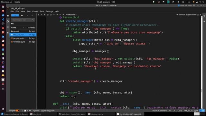Select HM_33_v2 notebook in file list
The width and height of the screenshot is (206, 116).
click(23, 34)
